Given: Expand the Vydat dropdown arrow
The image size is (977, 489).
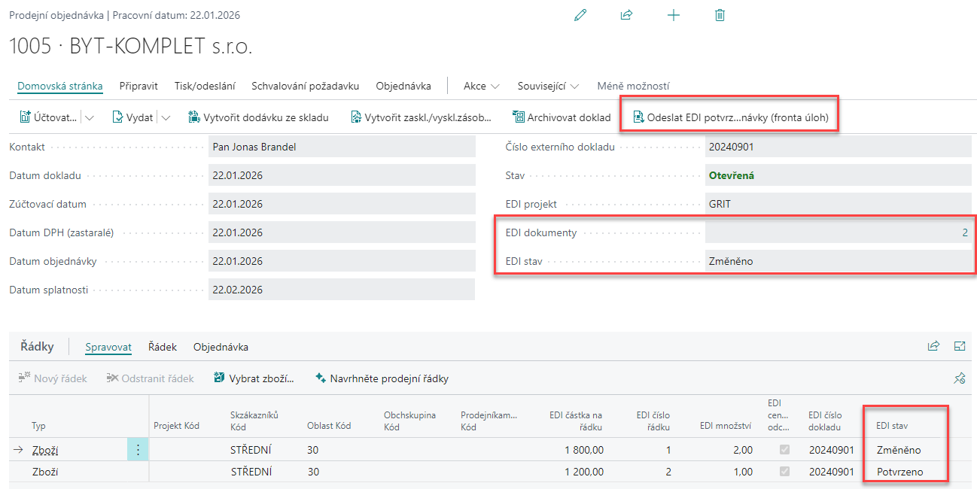Looking at the screenshot, I should tap(166, 117).
